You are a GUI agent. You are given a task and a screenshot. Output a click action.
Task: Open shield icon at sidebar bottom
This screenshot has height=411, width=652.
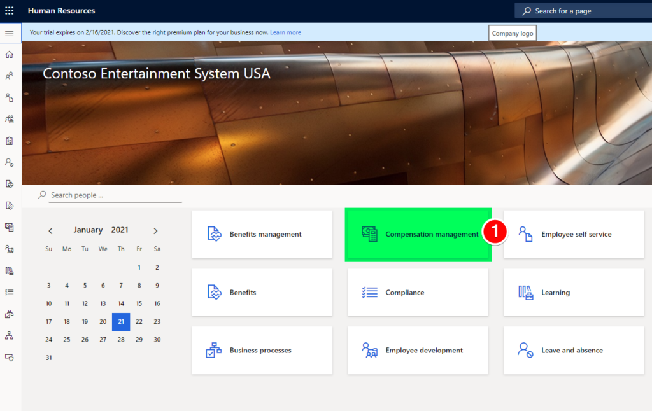tap(9, 358)
